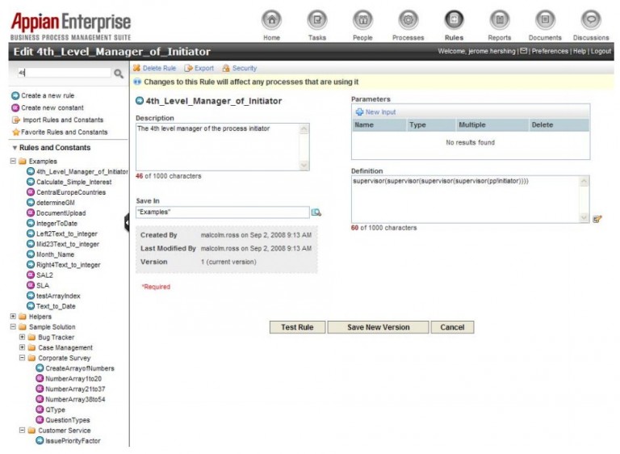Click the Export icon
The image size is (620, 454).
pyautogui.click(x=188, y=68)
